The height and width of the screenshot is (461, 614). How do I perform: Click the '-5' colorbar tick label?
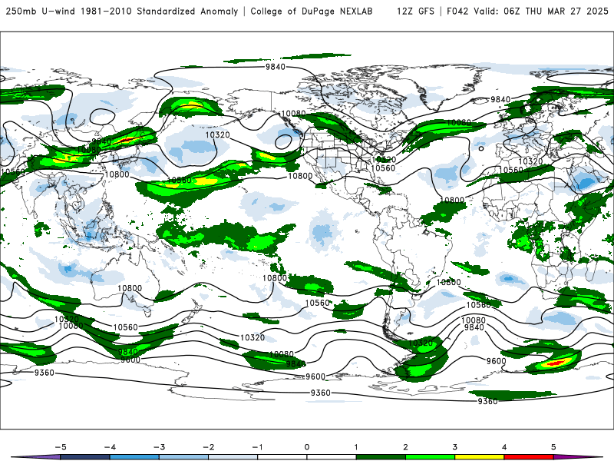click(x=61, y=447)
